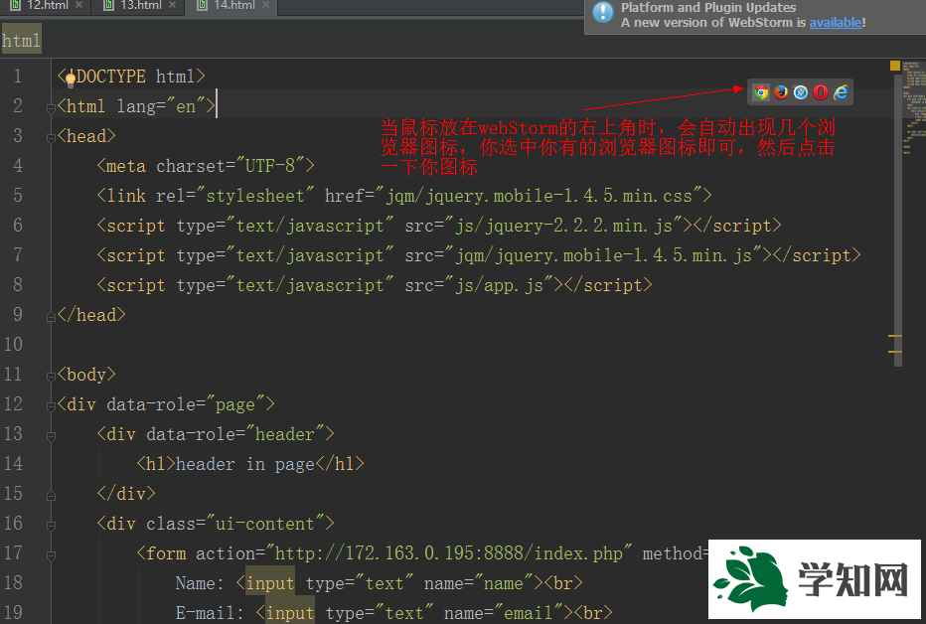Click 'DOCTYPE html' on line 1
This screenshot has height=624, width=926.
point(135,77)
